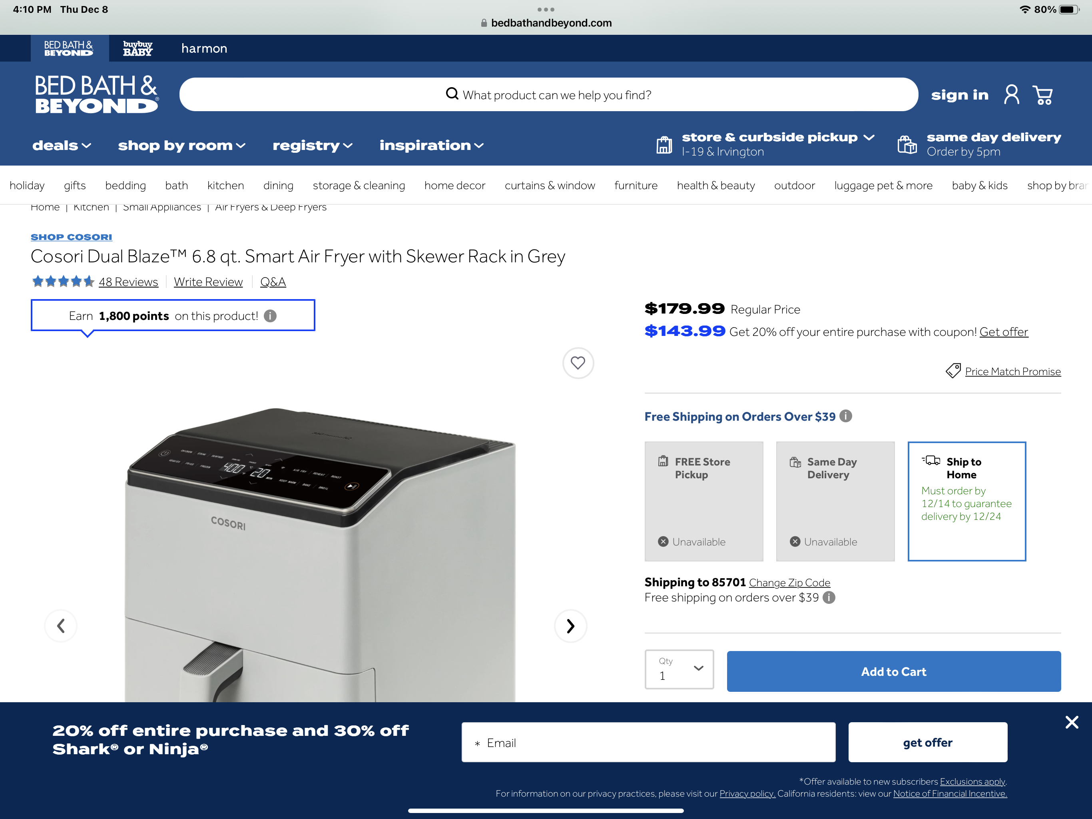Open the dining category

coord(278,185)
